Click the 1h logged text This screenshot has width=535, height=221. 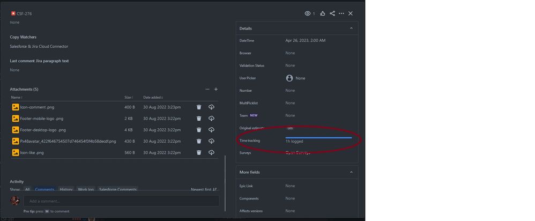coord(294,142)
